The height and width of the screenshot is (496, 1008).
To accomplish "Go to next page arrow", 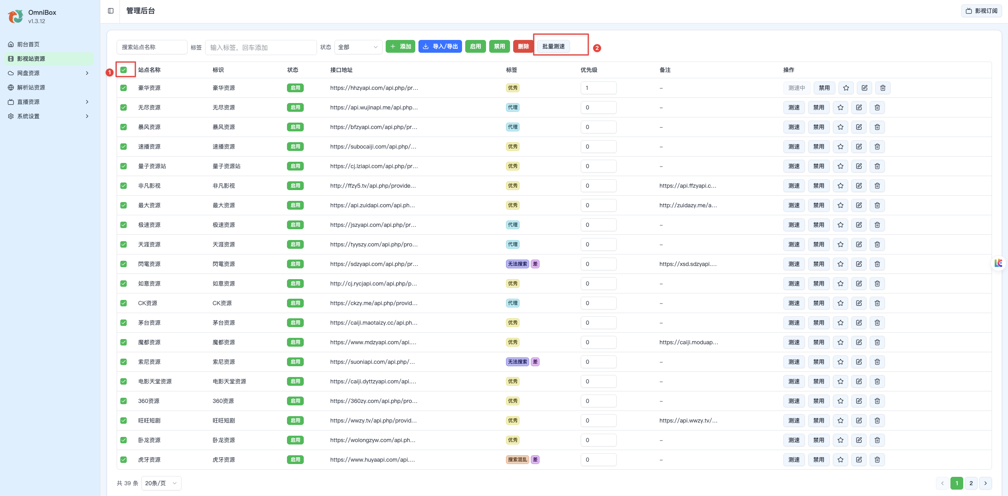I will tap(986, 483).
